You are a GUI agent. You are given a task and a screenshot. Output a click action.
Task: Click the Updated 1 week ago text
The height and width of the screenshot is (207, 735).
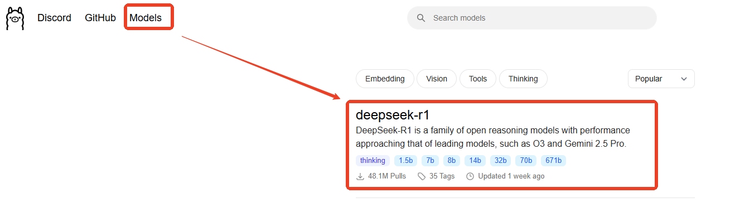(511, 176)
